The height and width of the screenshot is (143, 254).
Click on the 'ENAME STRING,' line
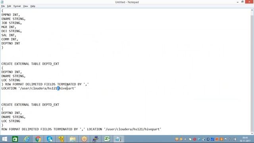[13, 19]
